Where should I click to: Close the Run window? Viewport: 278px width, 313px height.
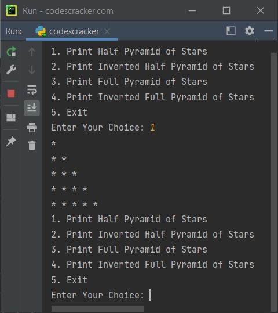coord(261,10)
